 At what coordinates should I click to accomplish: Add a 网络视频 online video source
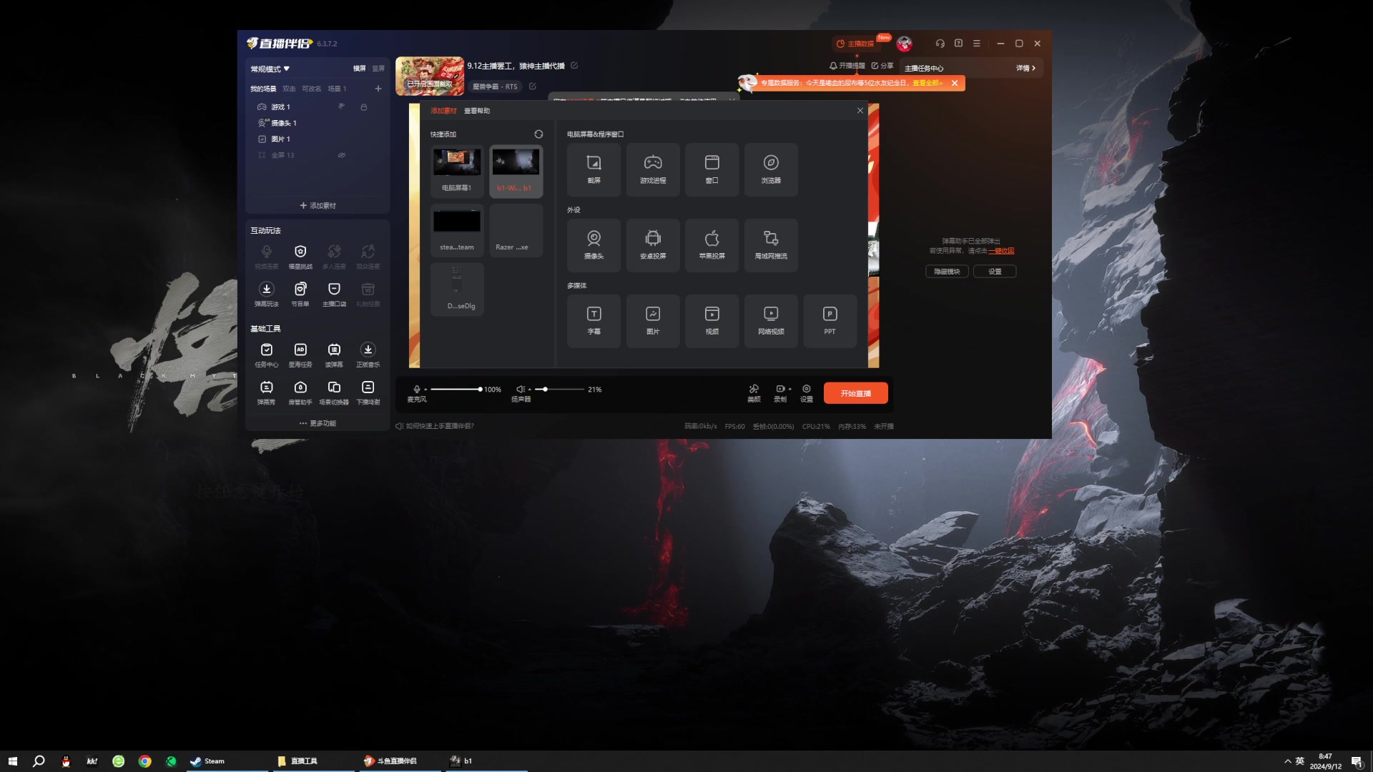[x=771, y=321]
